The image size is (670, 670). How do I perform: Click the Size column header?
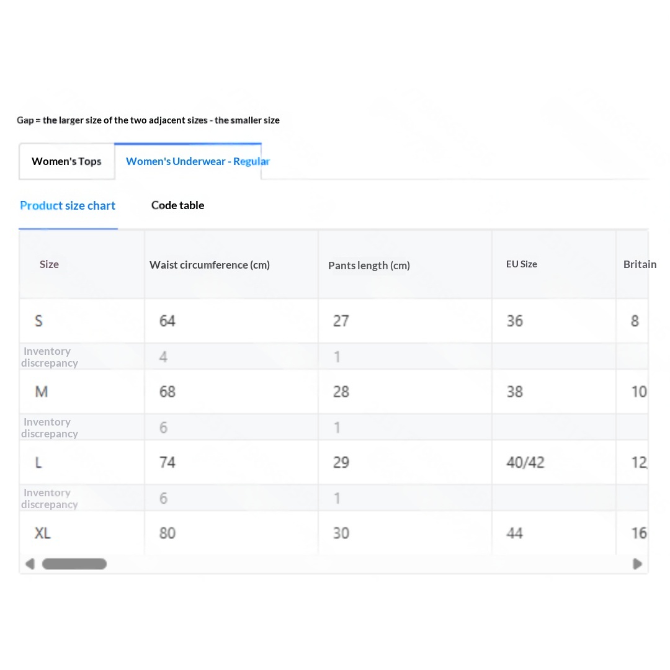pos(49,264)
